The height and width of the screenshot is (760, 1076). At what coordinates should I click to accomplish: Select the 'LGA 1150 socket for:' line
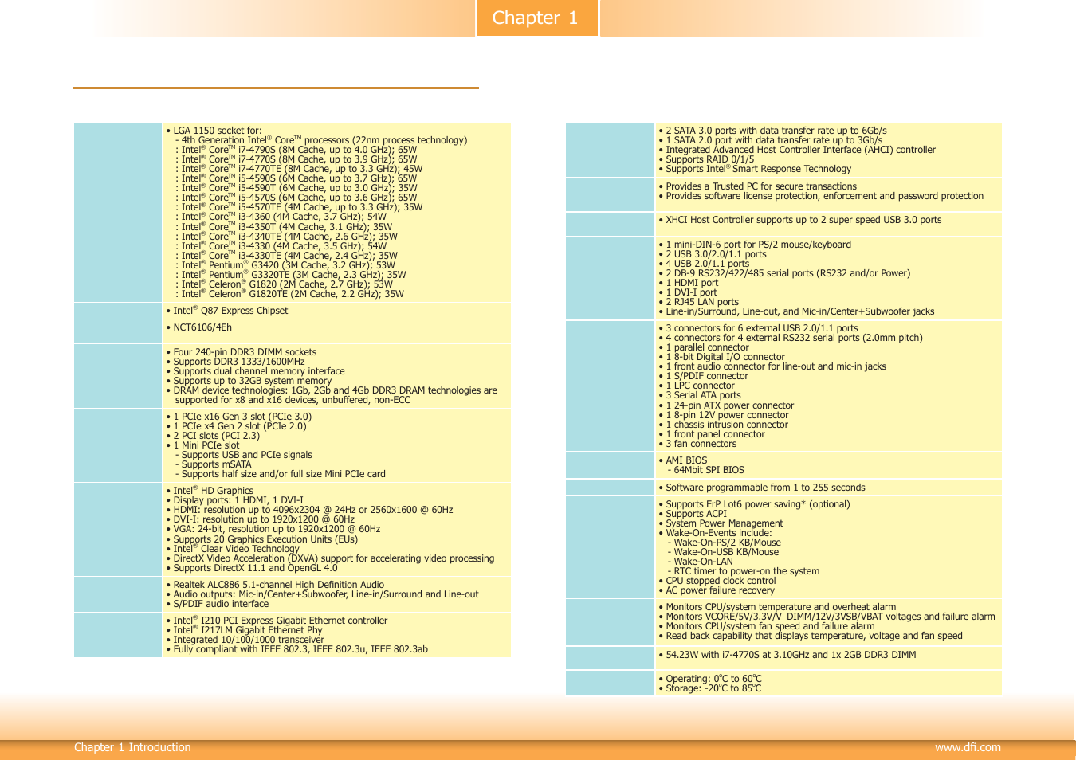tap(214, 131)
